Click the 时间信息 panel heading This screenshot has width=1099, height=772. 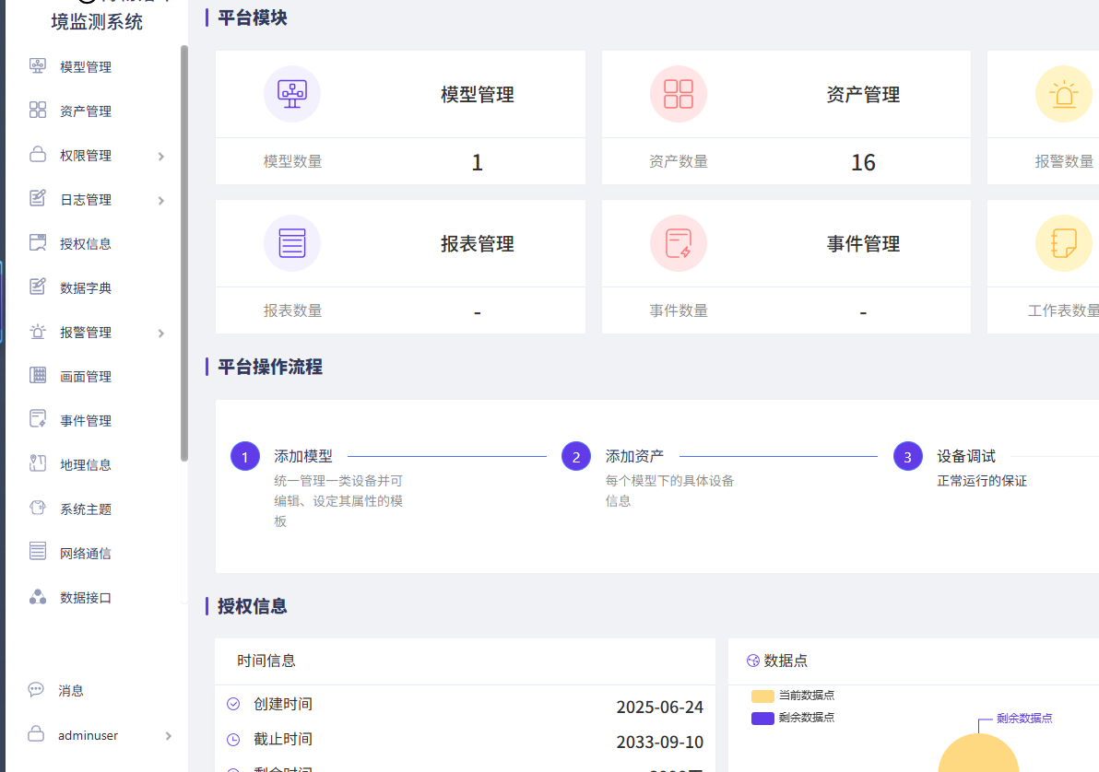point(266,661)
